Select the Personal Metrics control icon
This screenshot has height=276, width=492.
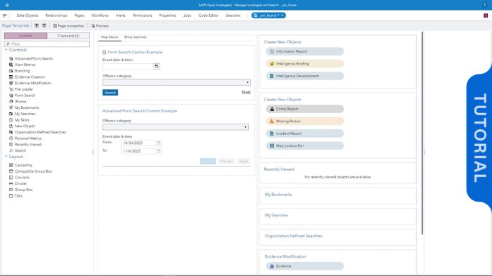(x=11, y=138)
